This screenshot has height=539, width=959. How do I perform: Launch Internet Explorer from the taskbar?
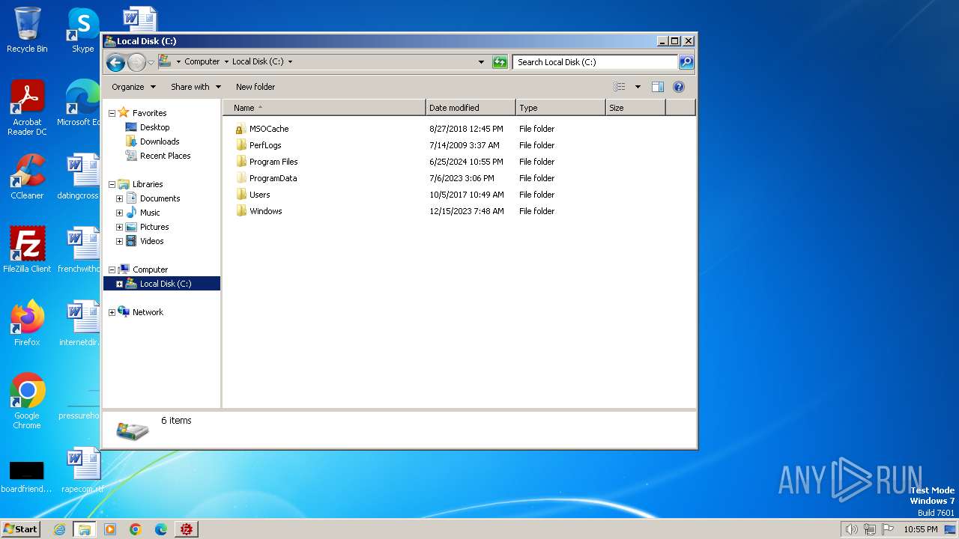[x=59, y=529]
